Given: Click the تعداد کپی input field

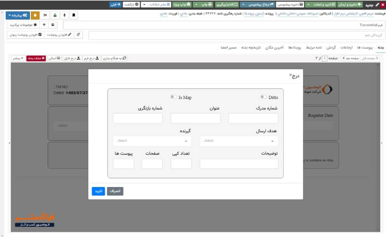Looking at the screenshot, I should tap(181, 163).
